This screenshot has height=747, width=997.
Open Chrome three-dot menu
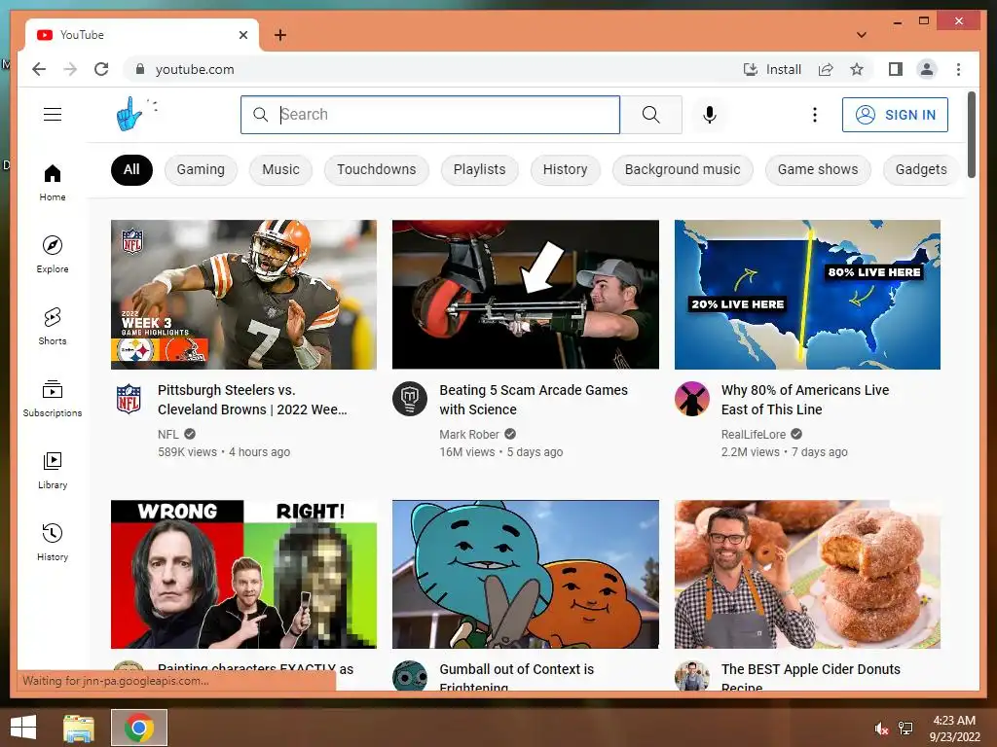(958, 69)
